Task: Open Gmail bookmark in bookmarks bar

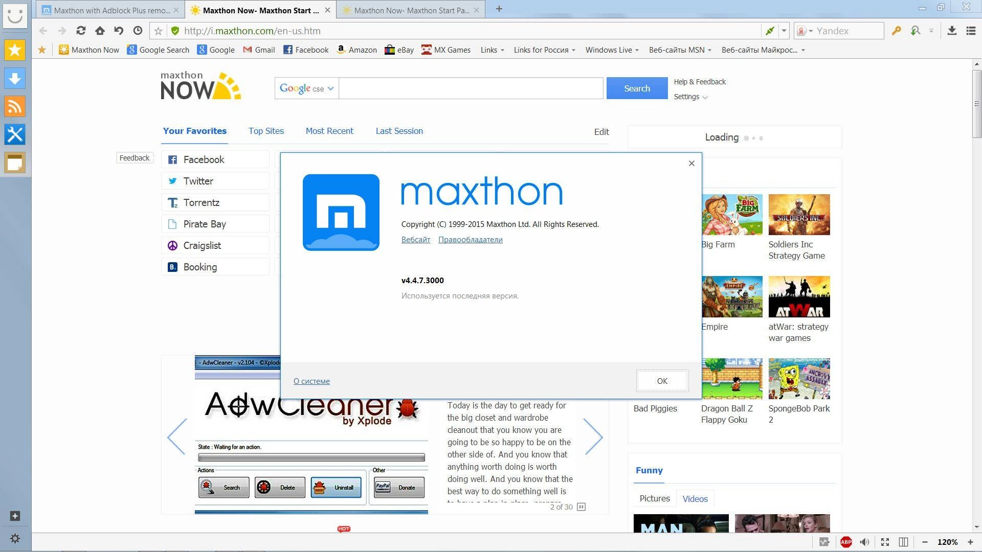Action: [x=259, y=50]
